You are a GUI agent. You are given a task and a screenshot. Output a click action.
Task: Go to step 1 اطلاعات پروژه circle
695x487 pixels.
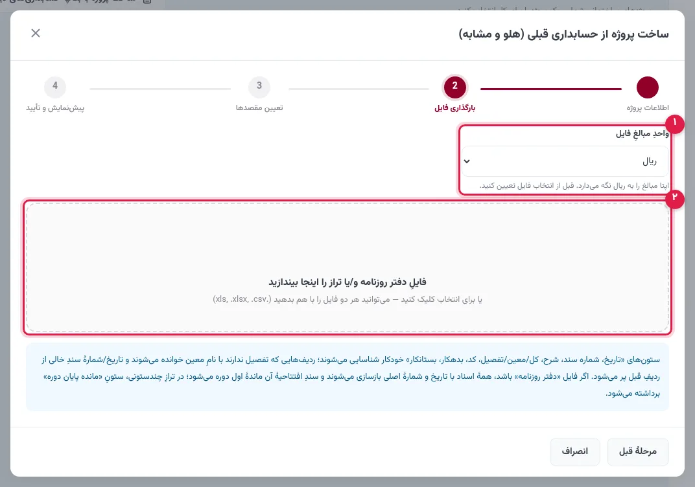click(x=647, y=87)
